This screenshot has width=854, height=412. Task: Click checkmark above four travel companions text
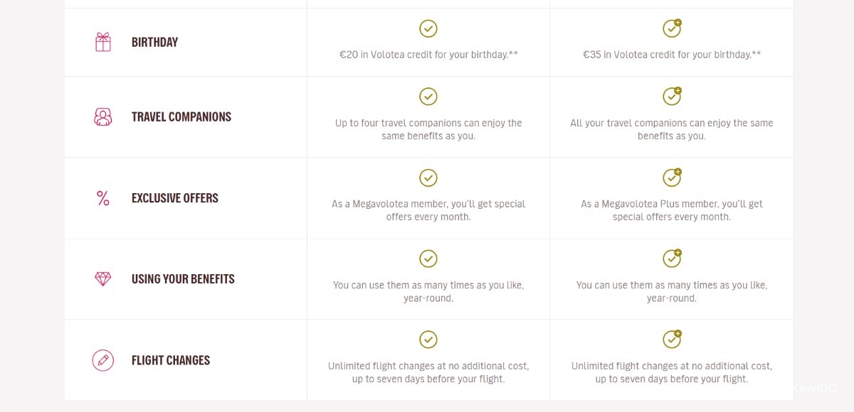[428, 97]
